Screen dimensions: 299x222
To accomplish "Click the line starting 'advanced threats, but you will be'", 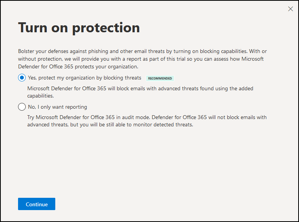I will 110,125.
